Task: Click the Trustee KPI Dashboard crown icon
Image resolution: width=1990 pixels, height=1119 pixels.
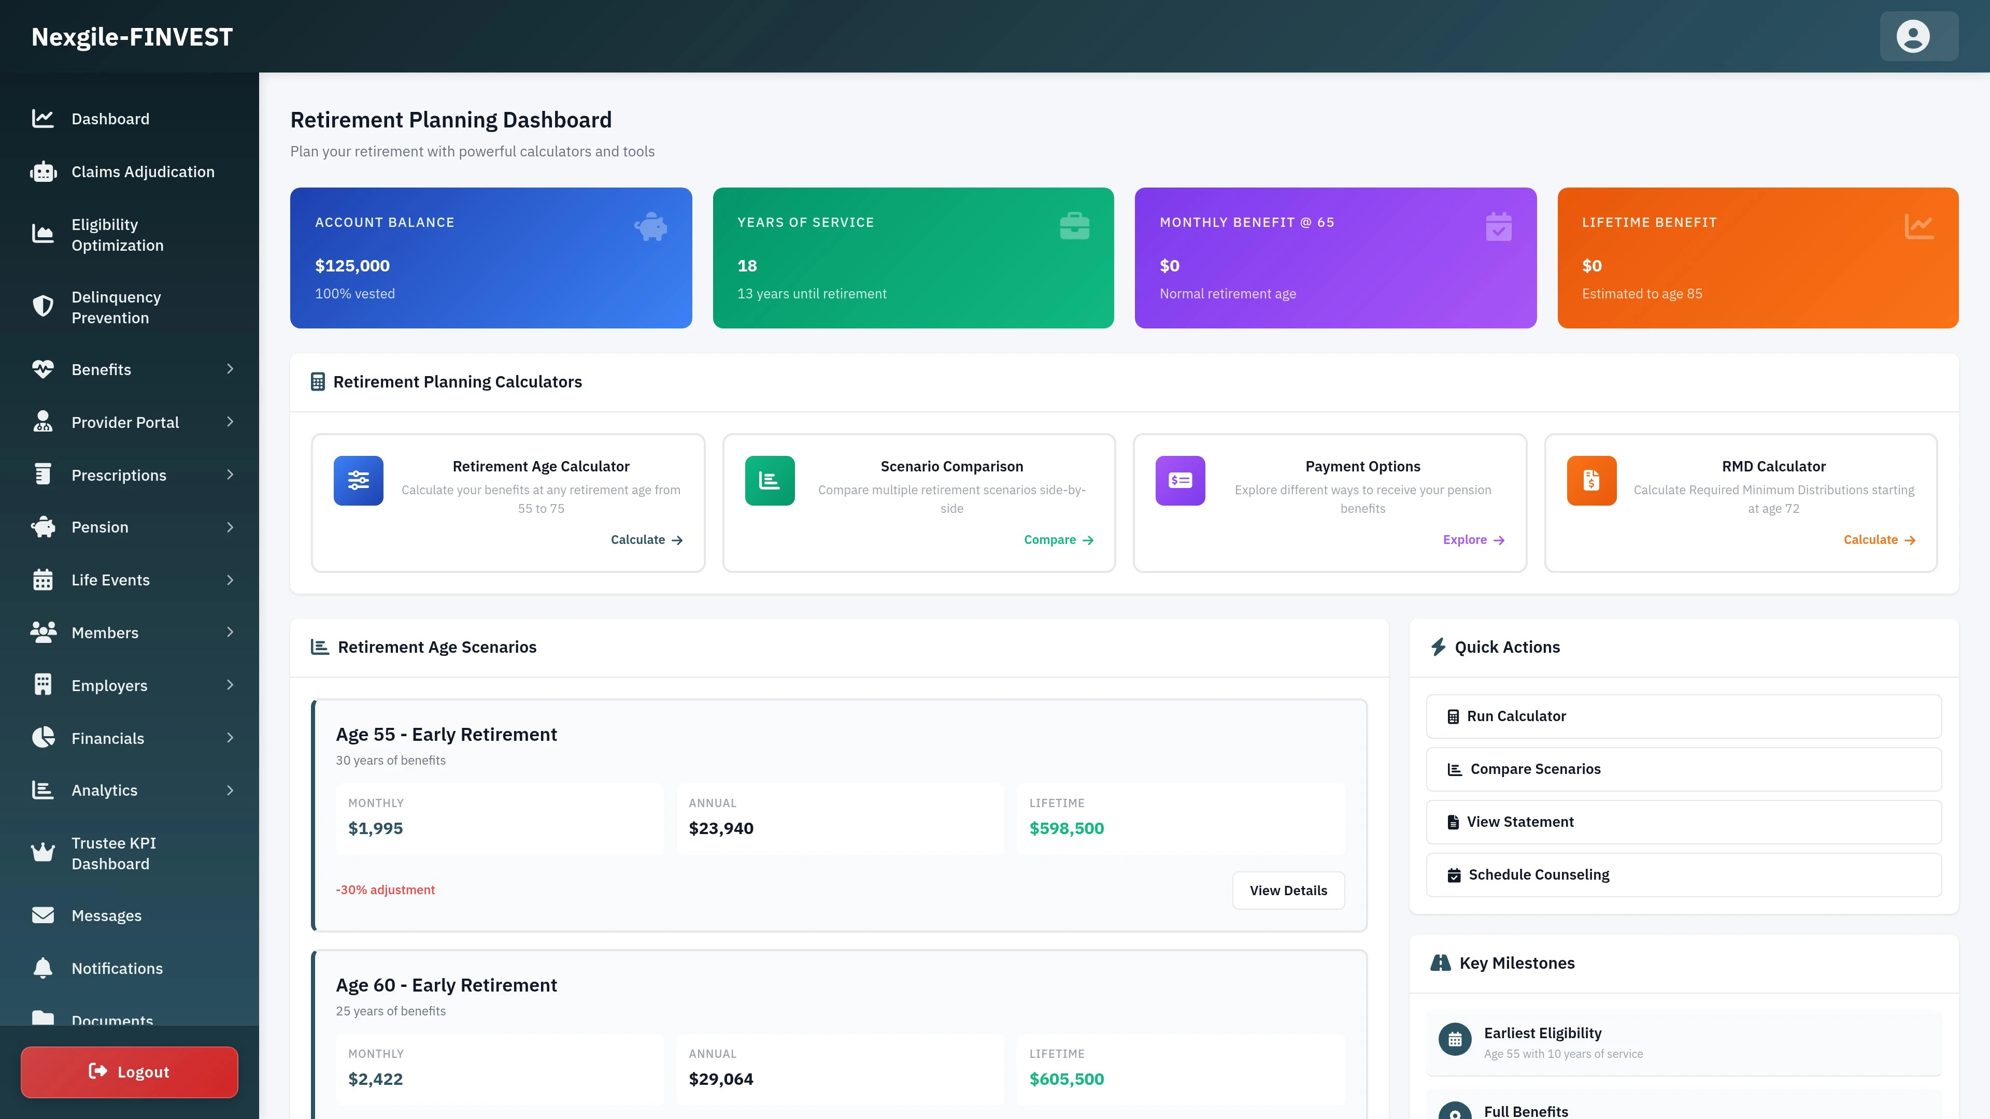Action: [42, 853]
